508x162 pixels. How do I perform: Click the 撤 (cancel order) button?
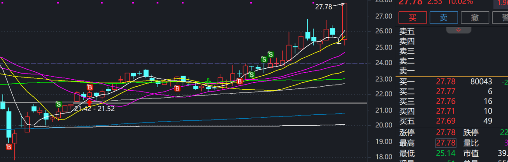475,18
